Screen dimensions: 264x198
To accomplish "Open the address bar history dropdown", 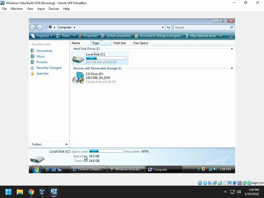I will coord(163,27).
